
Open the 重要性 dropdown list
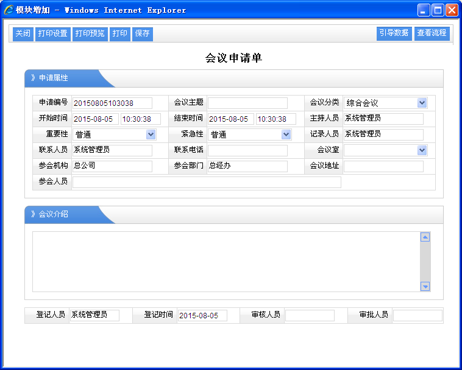click(x=151, y=134)
